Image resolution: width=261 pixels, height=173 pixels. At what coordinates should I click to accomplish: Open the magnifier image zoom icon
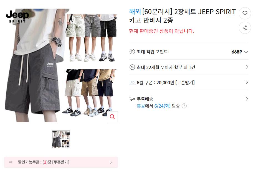click(x=112, y=117)
